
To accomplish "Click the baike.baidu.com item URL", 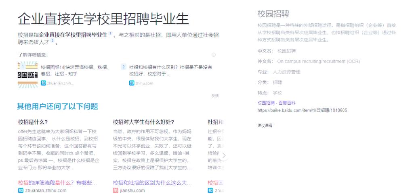I will point(302,110).
